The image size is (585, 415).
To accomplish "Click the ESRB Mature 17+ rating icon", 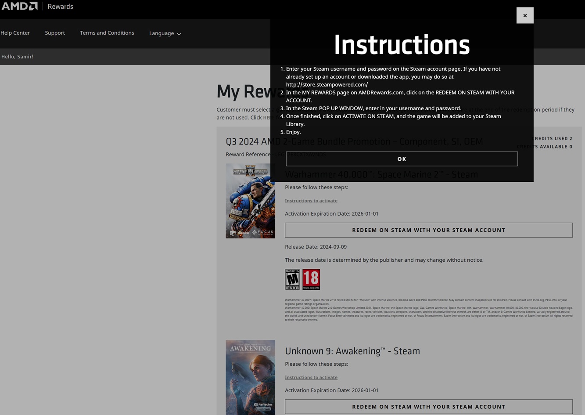I will pos(292,279).
